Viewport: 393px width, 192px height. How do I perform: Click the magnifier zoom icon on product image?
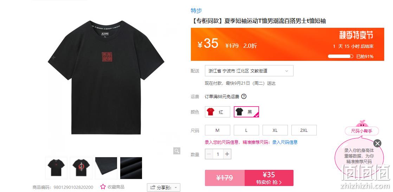click(177, 151)
